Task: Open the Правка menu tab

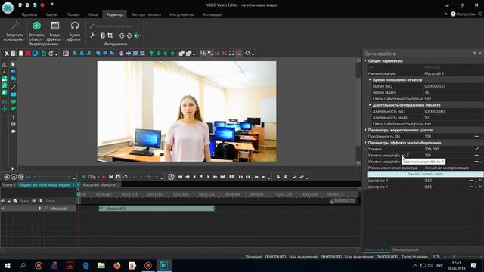Action: pos(73,14)
